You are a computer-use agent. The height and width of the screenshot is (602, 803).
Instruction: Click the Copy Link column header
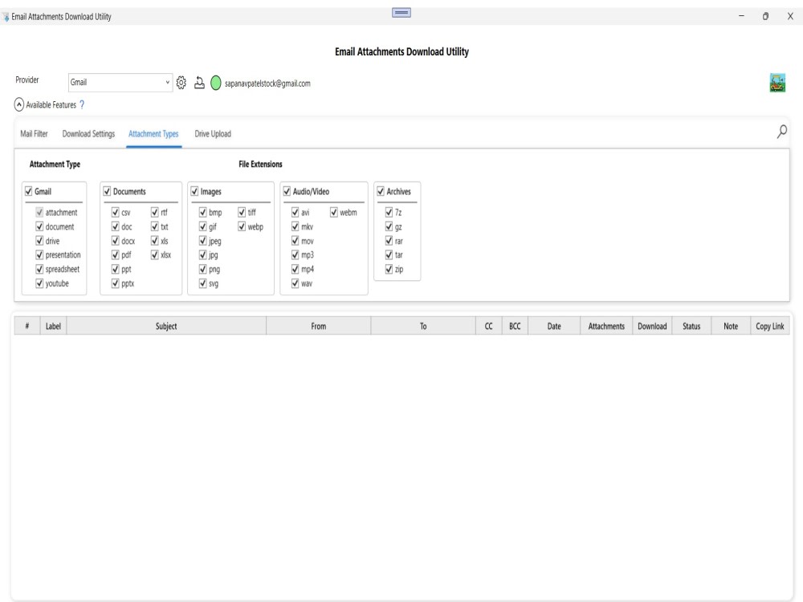770,326
